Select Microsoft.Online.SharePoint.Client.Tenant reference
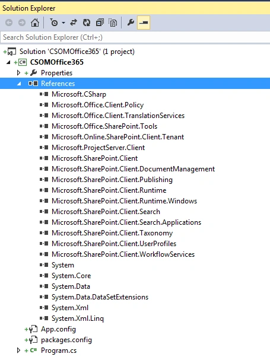 [118, 137]
